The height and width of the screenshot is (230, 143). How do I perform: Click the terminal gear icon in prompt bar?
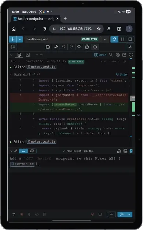click(x=125, y=151)
